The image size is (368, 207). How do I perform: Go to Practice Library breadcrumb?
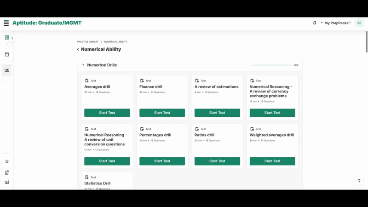(x=88, y=42)
